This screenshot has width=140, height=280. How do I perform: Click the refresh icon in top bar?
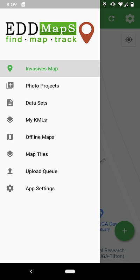point(112,19)
